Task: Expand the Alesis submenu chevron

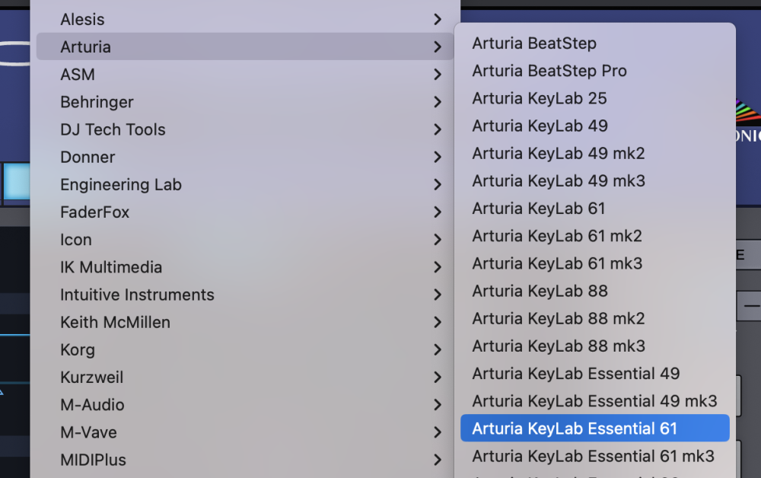Action: coord(437,19)
